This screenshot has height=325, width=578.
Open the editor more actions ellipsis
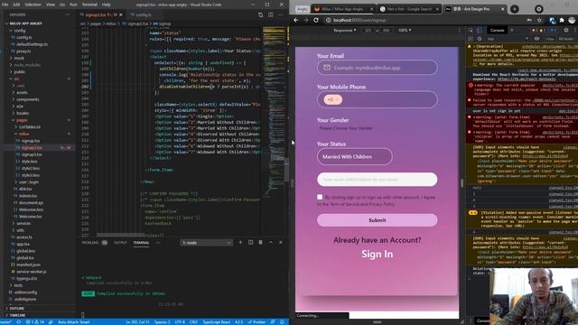[281, 14]
